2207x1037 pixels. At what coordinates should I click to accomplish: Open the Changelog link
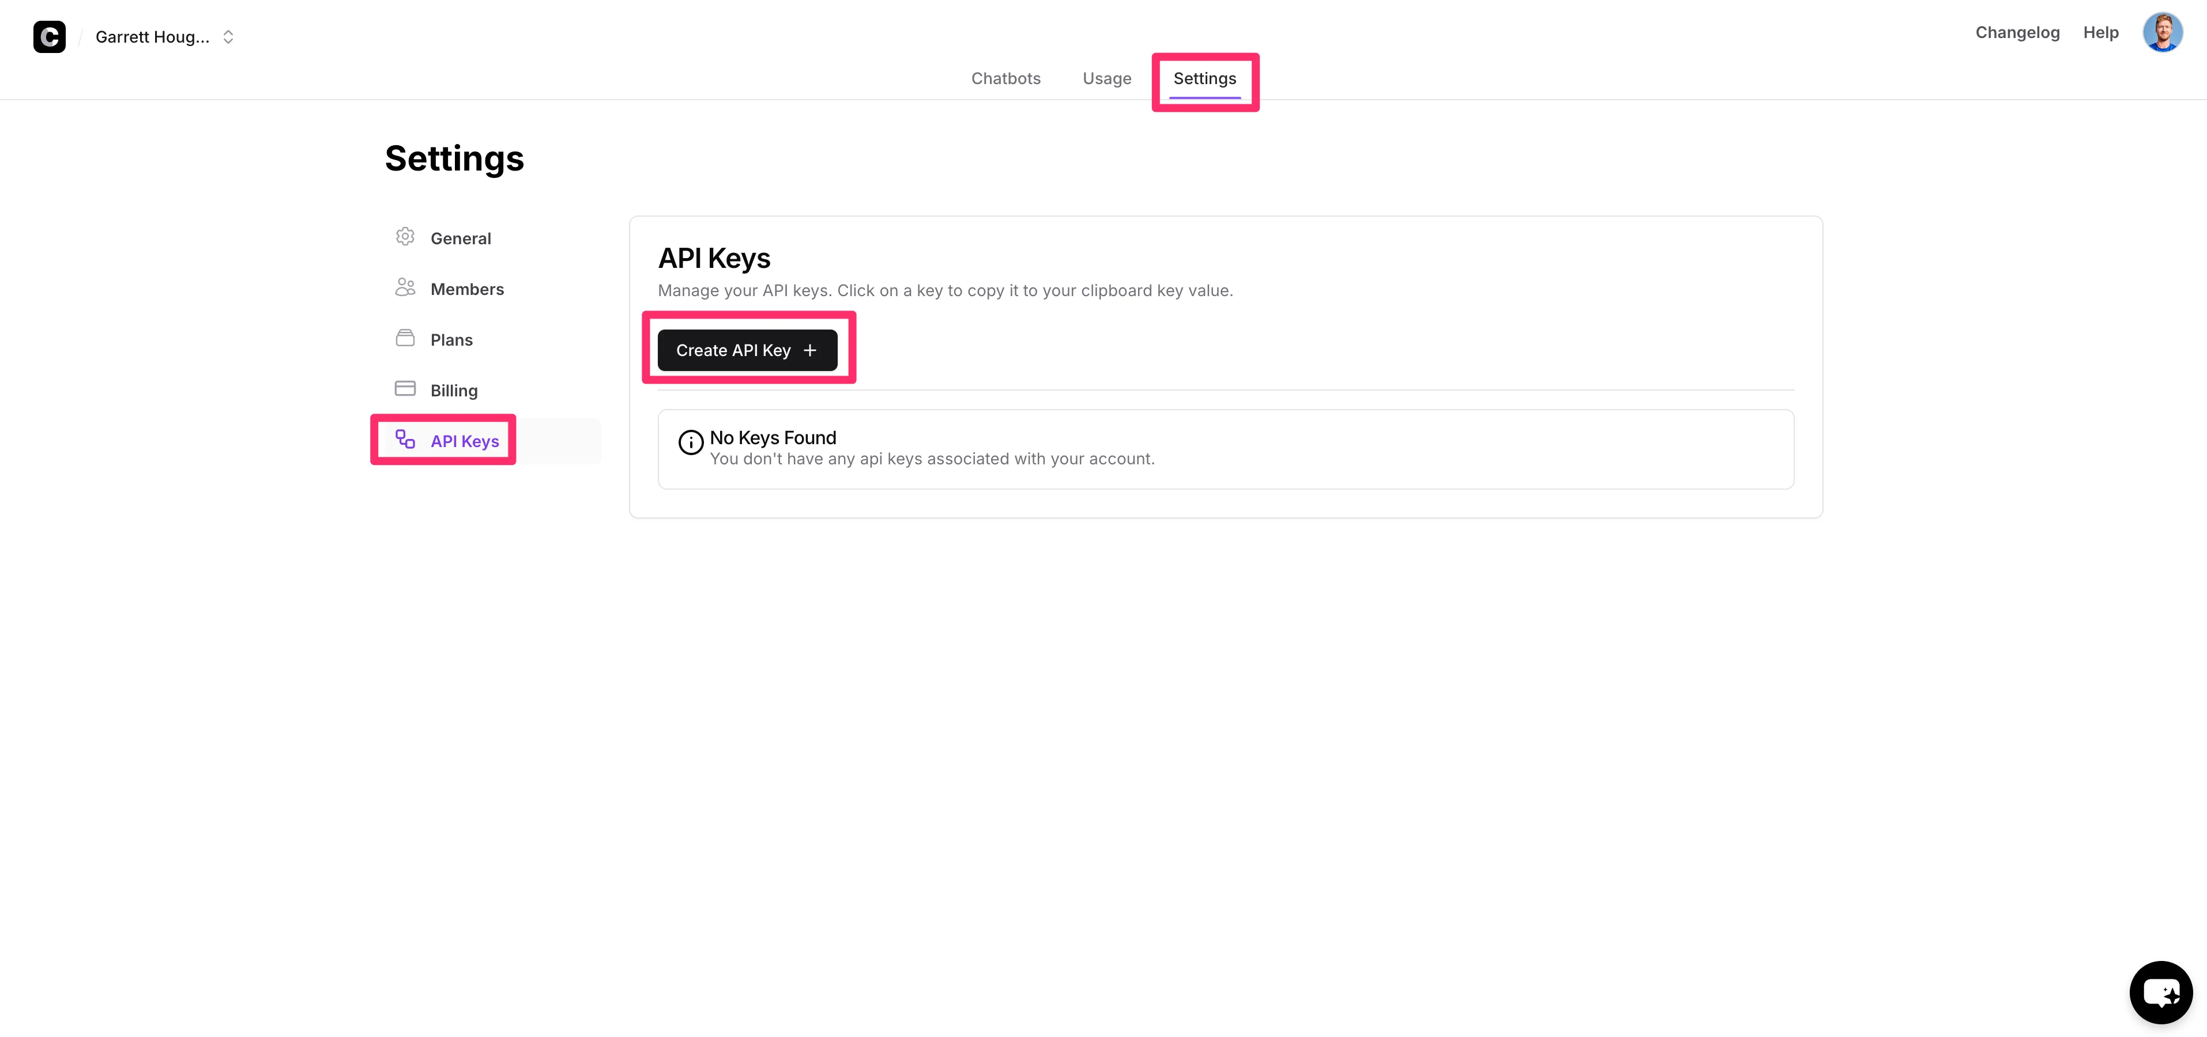[x=2017, y=32]
